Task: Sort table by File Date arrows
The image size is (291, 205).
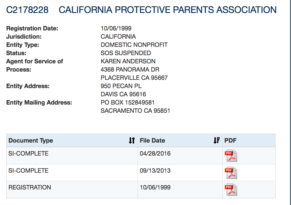Action: (x=217, y=141)
